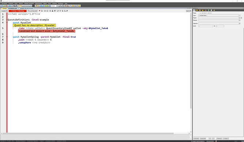The width and height of the screenshot is (244, 142).
Task: Open the Viewport menu
Action: (x=11, y=3)
